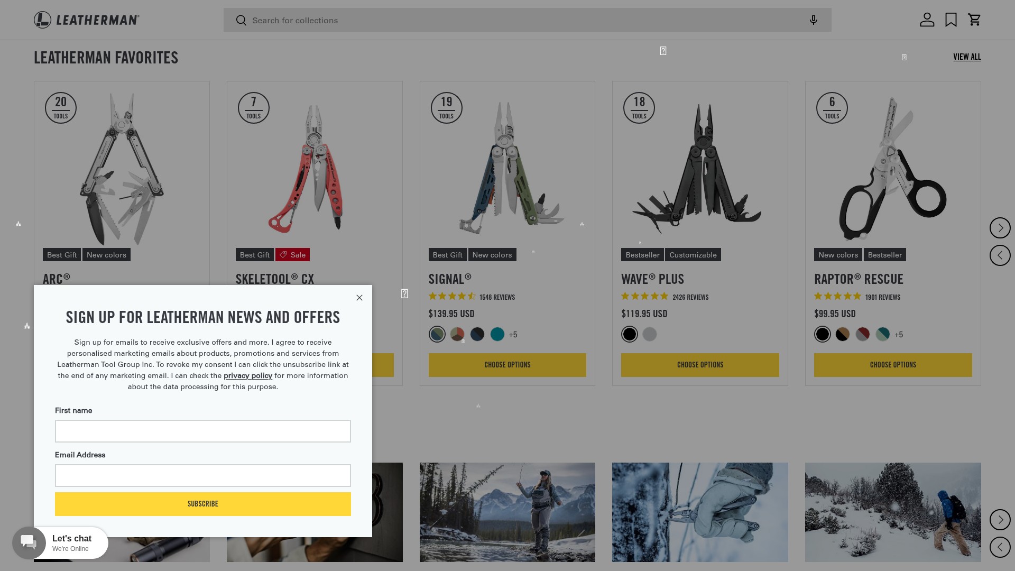The image size is (1015, 571).
Task: Show +5 more Raptor Rescue colors
Action: pyautogui.click(x=899, y=335)
